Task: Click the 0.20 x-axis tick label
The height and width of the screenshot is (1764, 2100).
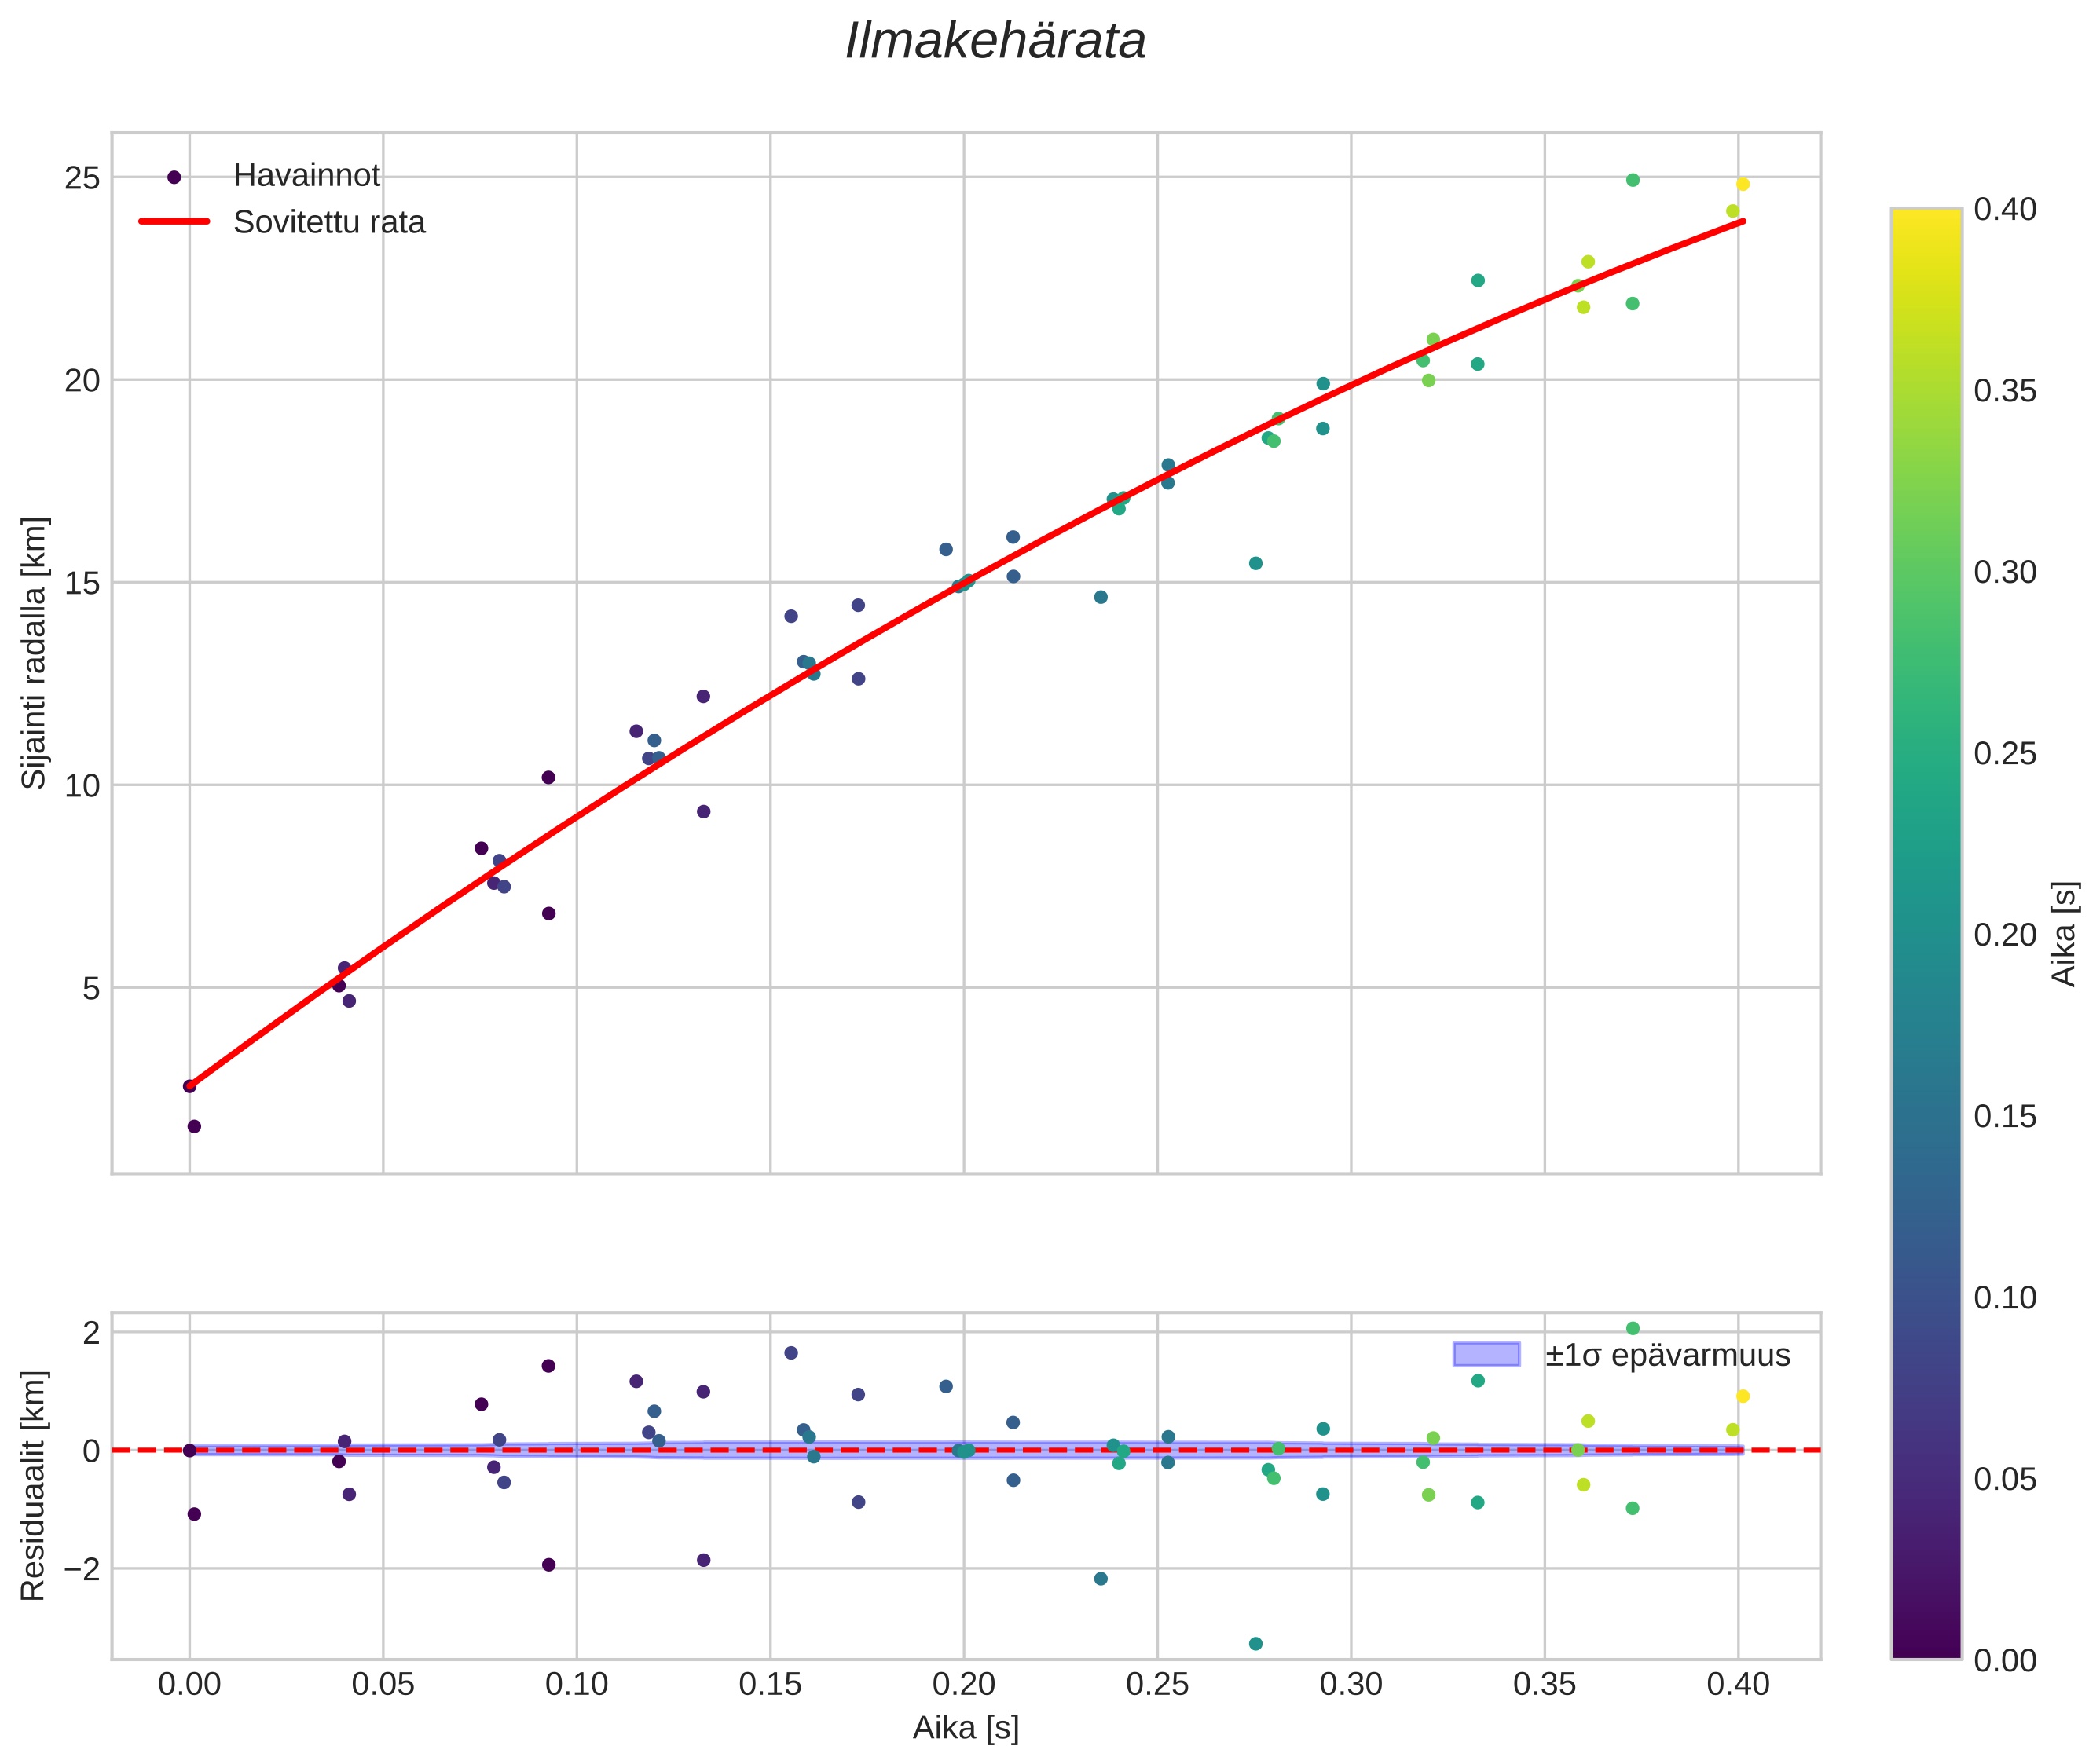Action: coord(963,1685)
